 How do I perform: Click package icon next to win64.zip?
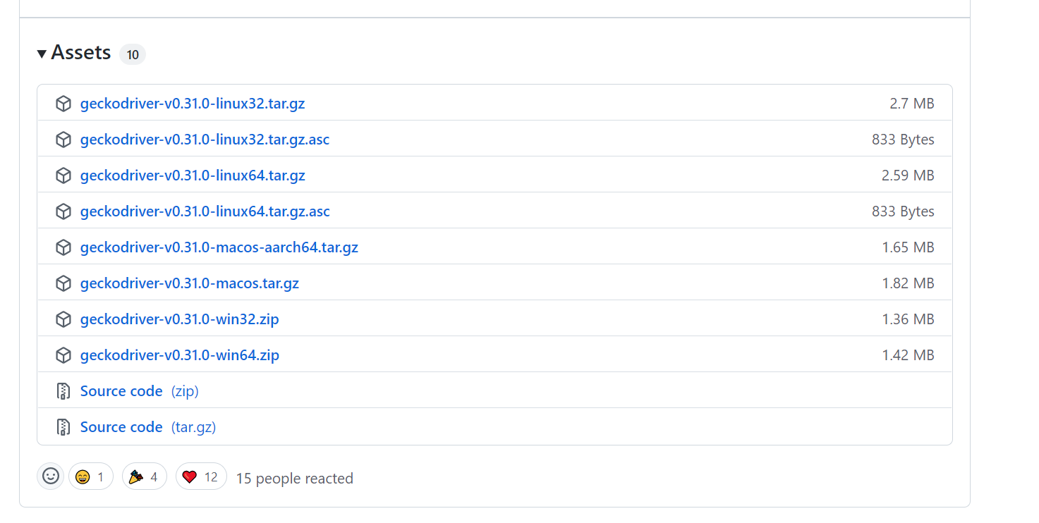click(x=63, y=355)
